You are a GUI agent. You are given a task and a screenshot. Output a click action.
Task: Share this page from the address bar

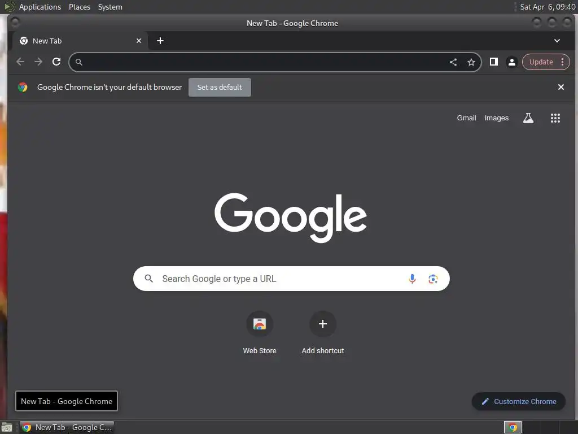click(x=453, y=62)
